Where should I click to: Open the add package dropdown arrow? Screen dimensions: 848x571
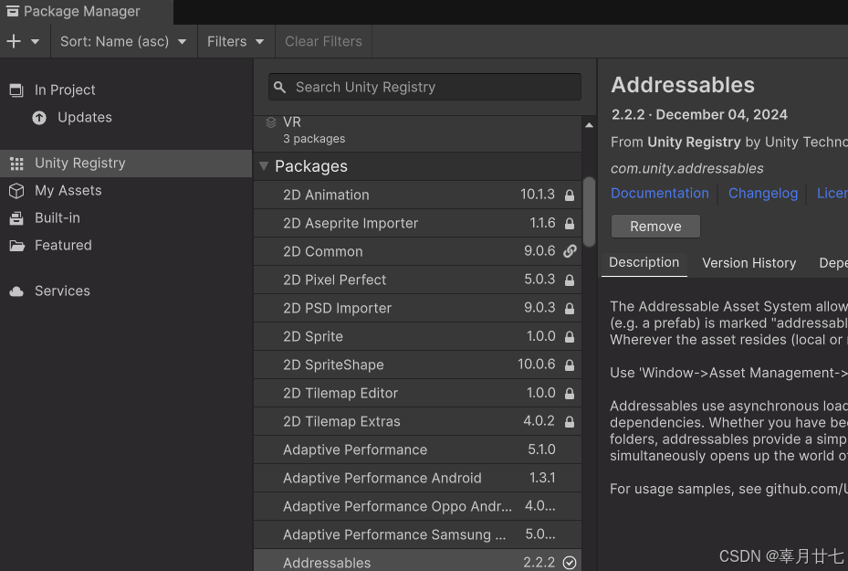click(x=36, y=42)
